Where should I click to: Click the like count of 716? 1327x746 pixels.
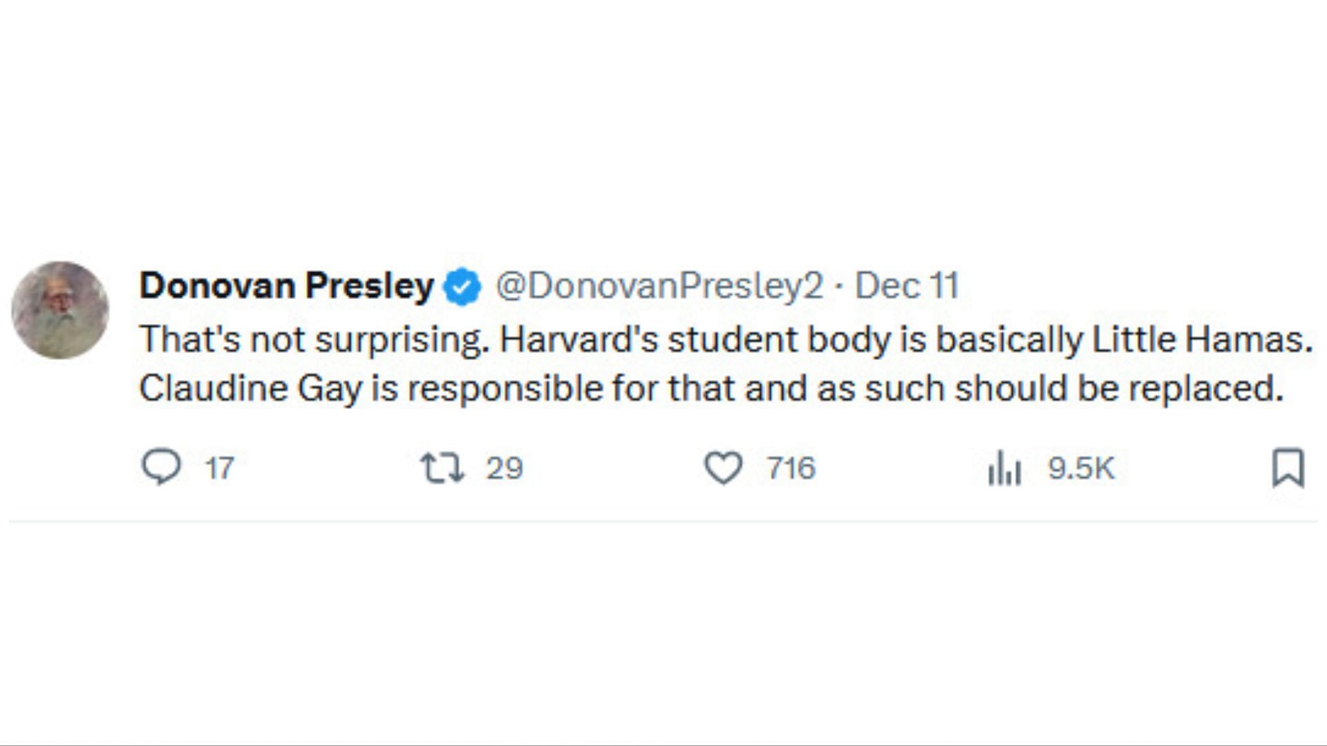coord(791,468)
